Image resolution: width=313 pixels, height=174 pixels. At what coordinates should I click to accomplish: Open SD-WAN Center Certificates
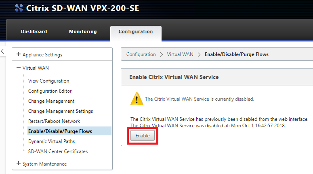[58, 151]
